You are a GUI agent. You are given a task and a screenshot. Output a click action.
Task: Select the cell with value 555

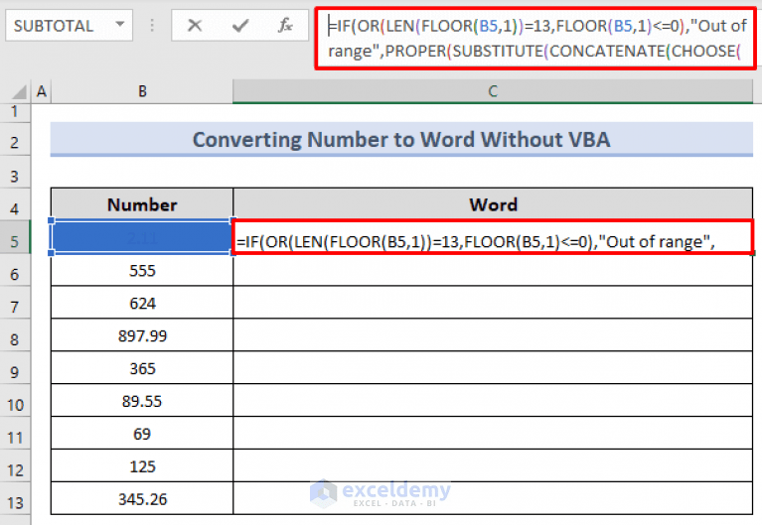pos(142,271)
